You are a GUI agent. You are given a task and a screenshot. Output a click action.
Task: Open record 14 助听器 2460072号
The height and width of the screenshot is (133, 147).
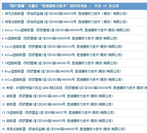[58, 121]
